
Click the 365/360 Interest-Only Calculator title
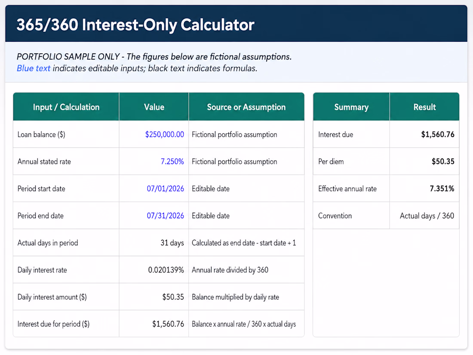135,25
